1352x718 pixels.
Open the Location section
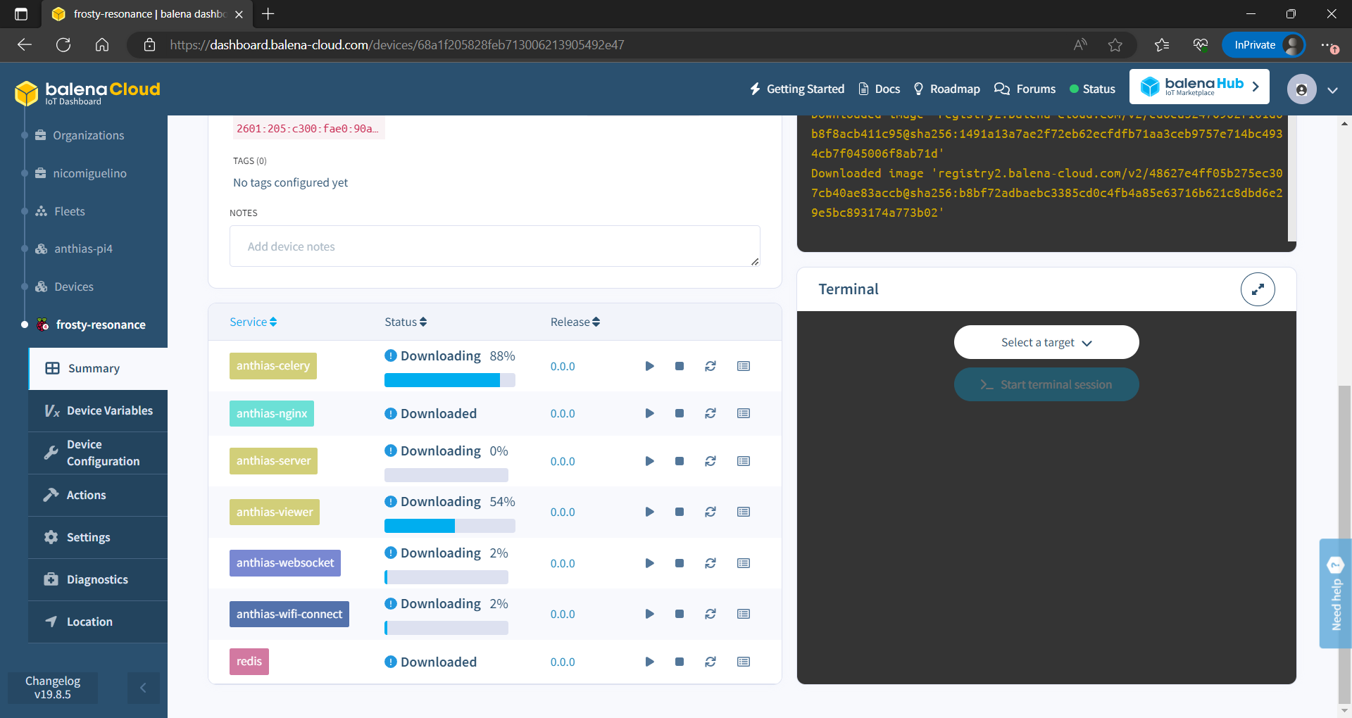(x=98, y=622)
